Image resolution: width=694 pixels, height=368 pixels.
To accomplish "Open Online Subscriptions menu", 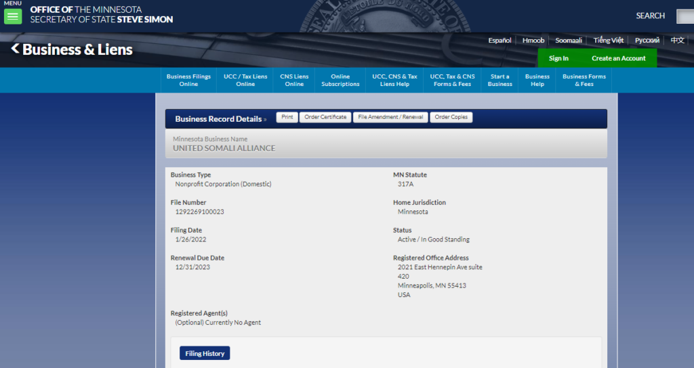I will pyautogui.click(x=340, y=80).
